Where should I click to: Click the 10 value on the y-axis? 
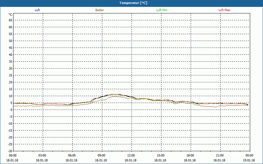coord(11,96)
